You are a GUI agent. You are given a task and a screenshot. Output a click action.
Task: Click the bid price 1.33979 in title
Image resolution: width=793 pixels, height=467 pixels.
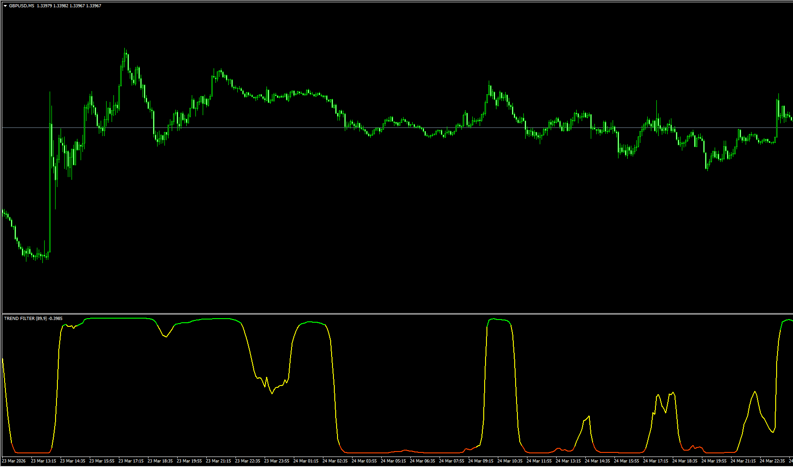[44, 5]
